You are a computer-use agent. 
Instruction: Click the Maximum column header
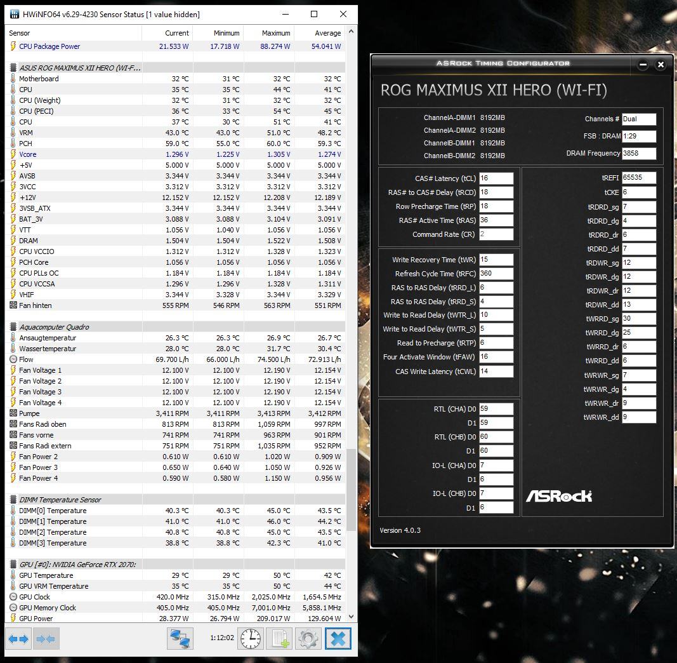(269, 33)
